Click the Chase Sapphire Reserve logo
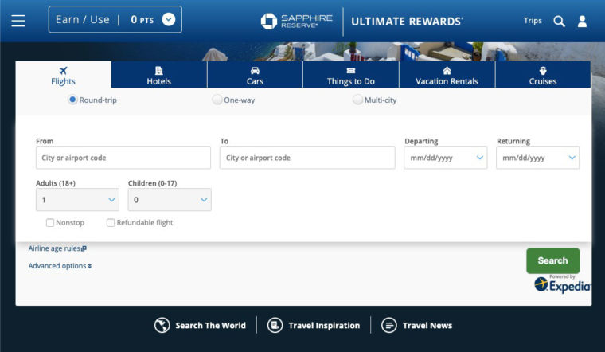The height and width of the screenshot is (352, 605). click(x=296, y=22)
